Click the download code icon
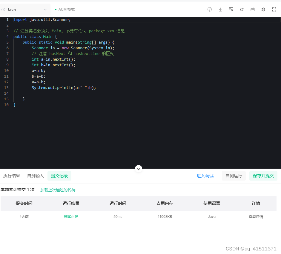Viewport: 281px width, 254px height. pyautogui.click(x=220, y=10)
